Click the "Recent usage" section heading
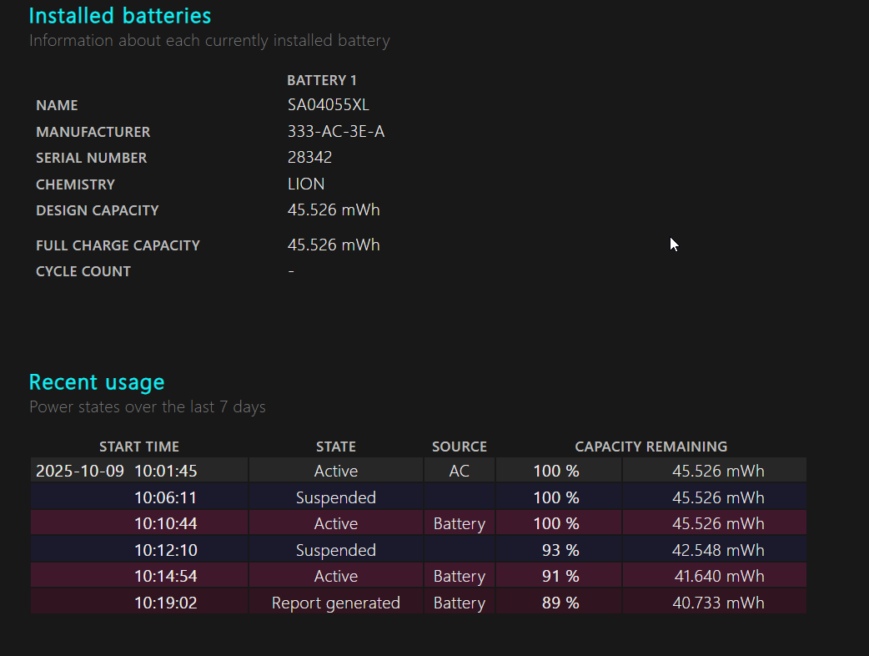Image resolution: width=869 pixels, height=656 pixels. coord(97,382)
